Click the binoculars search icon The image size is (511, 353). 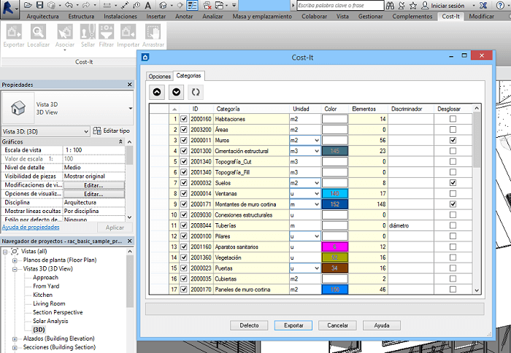click(390, 5)
